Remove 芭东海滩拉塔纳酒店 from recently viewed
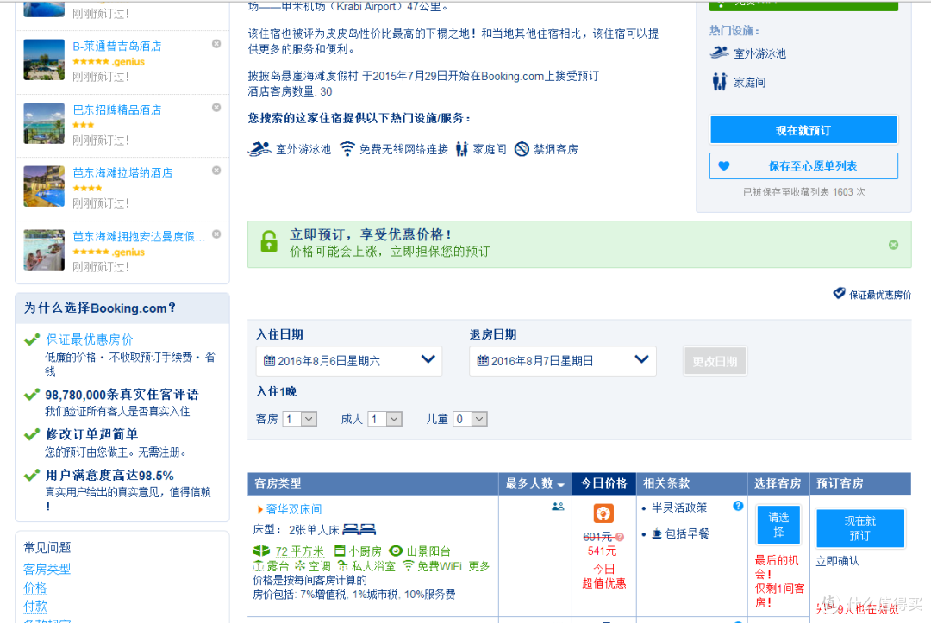 (x=216, y=171)
